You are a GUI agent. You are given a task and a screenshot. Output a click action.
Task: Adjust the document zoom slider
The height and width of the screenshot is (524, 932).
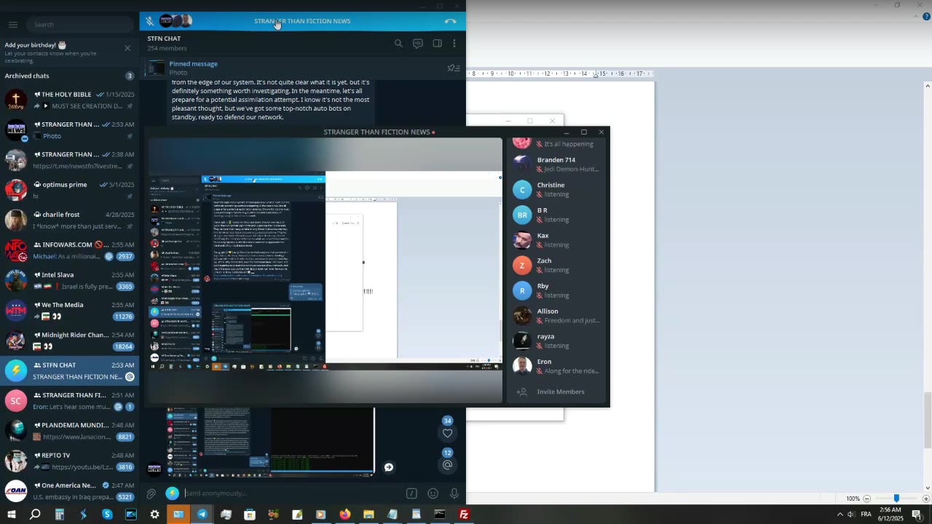[896, 499]
